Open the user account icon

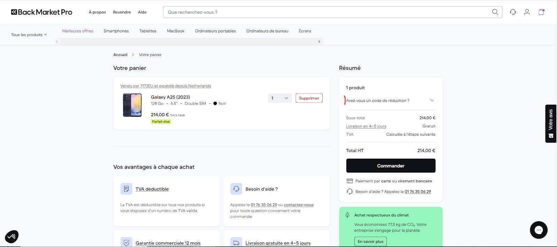tap(527, 12)
